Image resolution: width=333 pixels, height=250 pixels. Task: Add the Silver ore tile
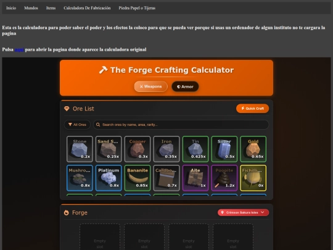224,149
